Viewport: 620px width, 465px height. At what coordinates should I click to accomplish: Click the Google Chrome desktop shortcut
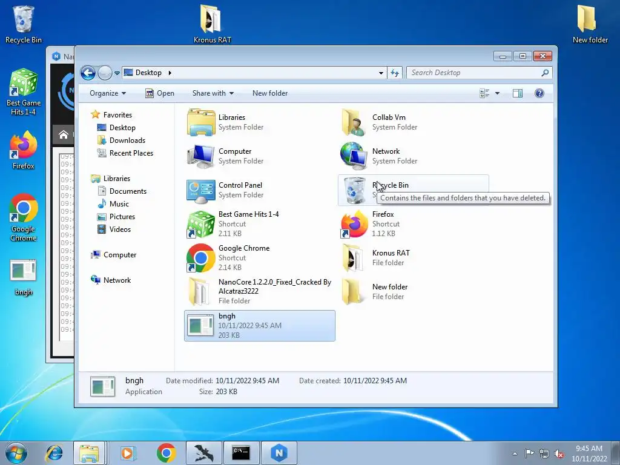pos(24,217)
